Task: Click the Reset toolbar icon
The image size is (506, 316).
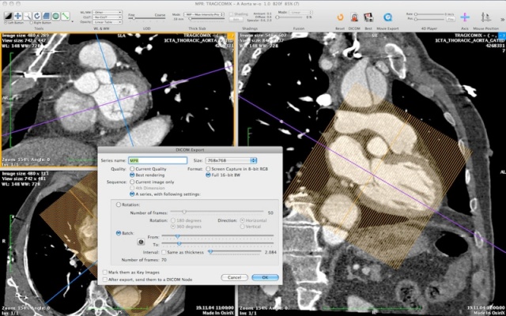Action: click(x=339, y=16)
